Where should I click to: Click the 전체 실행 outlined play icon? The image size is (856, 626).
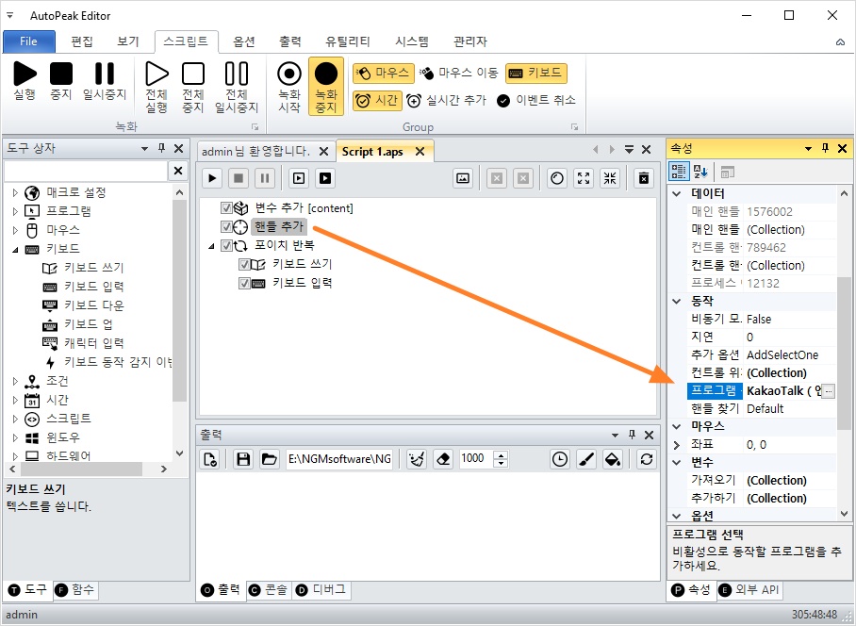pos(156,74)
